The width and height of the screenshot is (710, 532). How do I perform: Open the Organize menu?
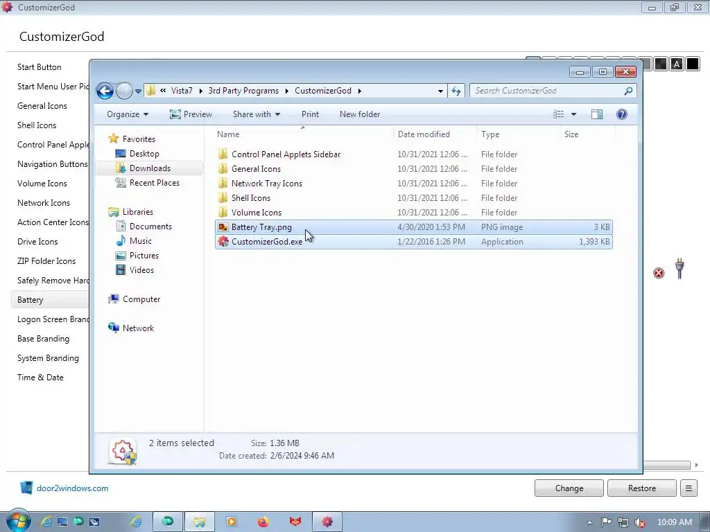pos(128,114)
